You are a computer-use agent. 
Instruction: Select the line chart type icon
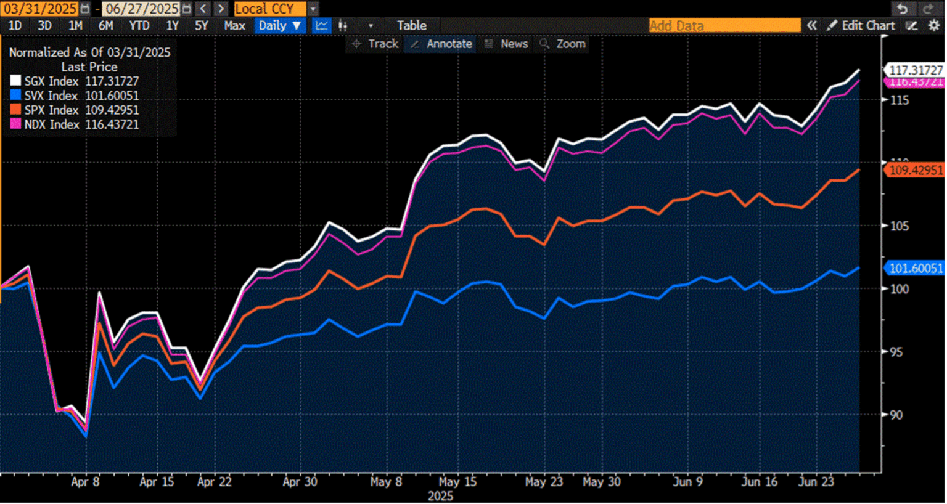(x=320, y=26)
